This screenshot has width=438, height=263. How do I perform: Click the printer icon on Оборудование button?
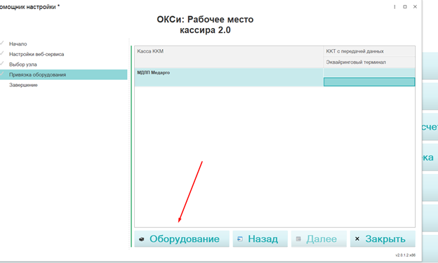[142, 239]
